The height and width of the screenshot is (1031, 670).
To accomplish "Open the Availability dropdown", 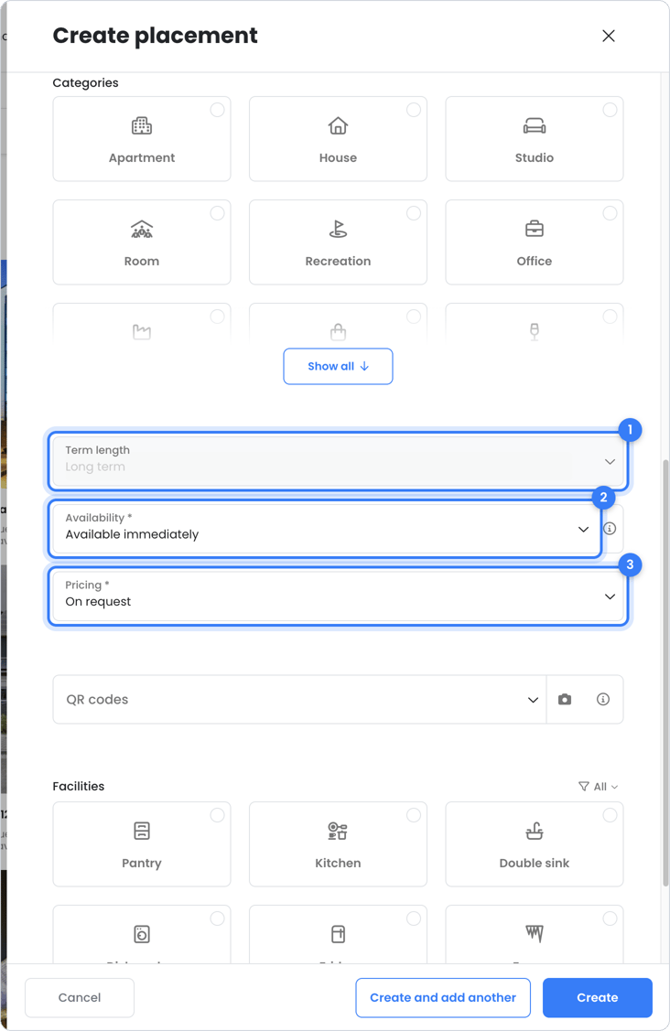I will (325, 530).
